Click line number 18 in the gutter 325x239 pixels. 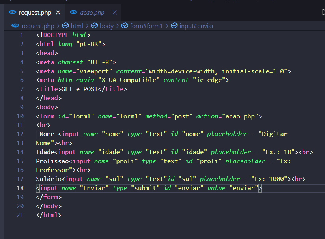pos(22,188)
